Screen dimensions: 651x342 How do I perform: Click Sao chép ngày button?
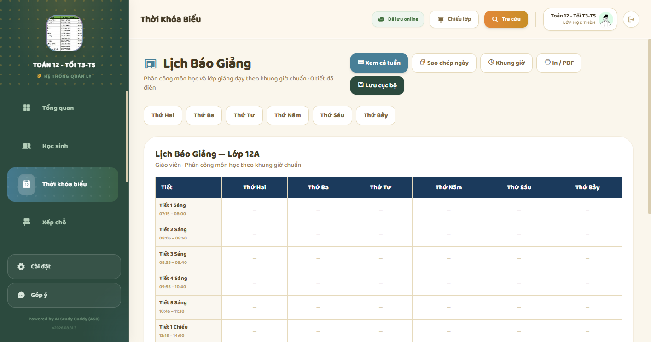click(444, 63)
